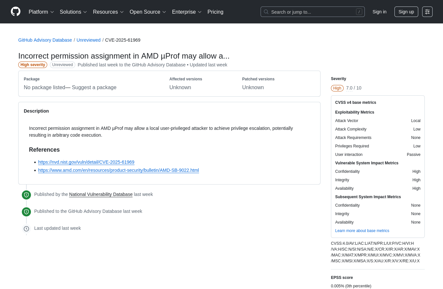Image resolution: width=443 pixels, height=289 pixels.
Task: Click Learn more about base metrics
Action: [362, 231]
